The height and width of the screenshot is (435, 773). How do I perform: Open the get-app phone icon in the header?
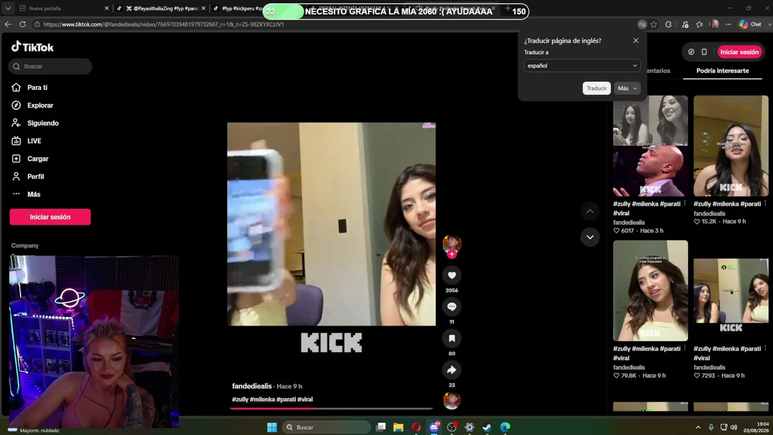(704, 52)
